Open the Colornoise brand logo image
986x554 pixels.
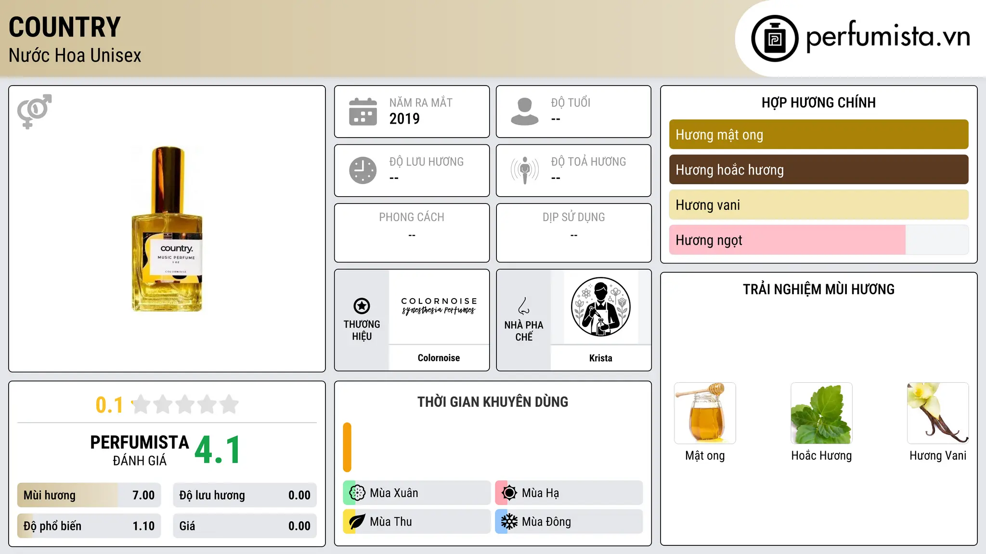tap(439, 306)
